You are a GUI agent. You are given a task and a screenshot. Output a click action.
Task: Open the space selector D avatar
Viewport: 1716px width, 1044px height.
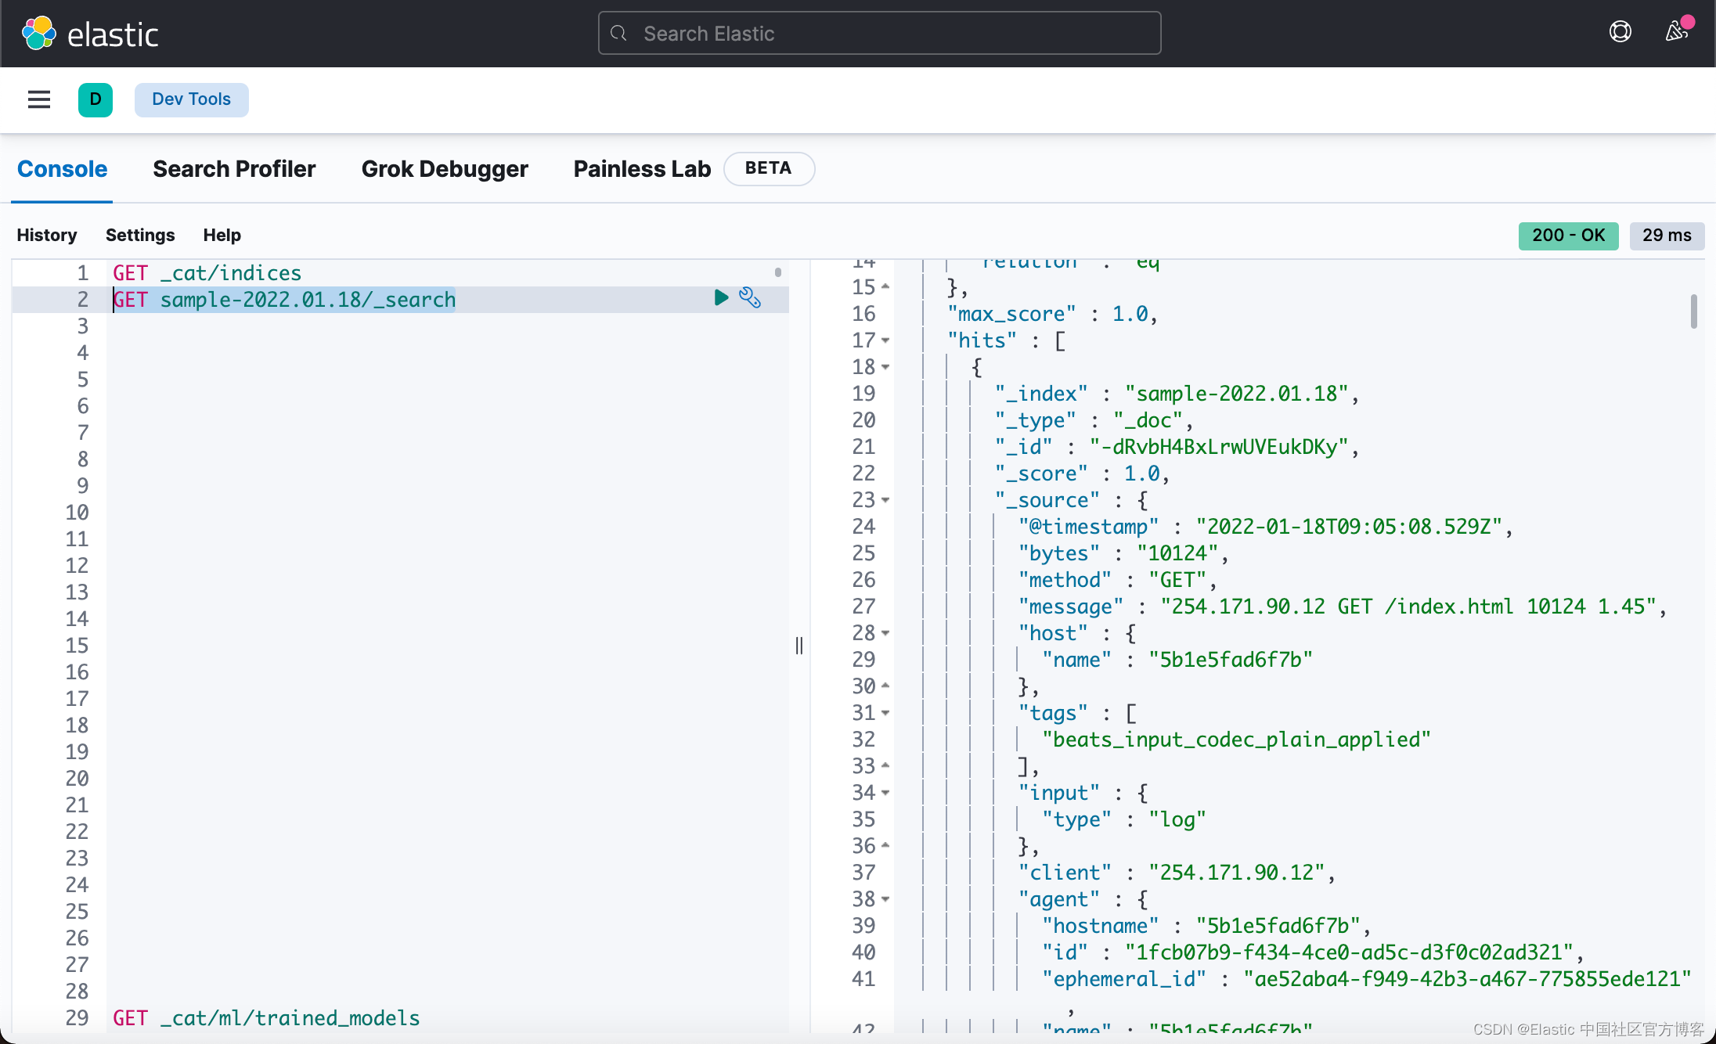tap(96, 99)
